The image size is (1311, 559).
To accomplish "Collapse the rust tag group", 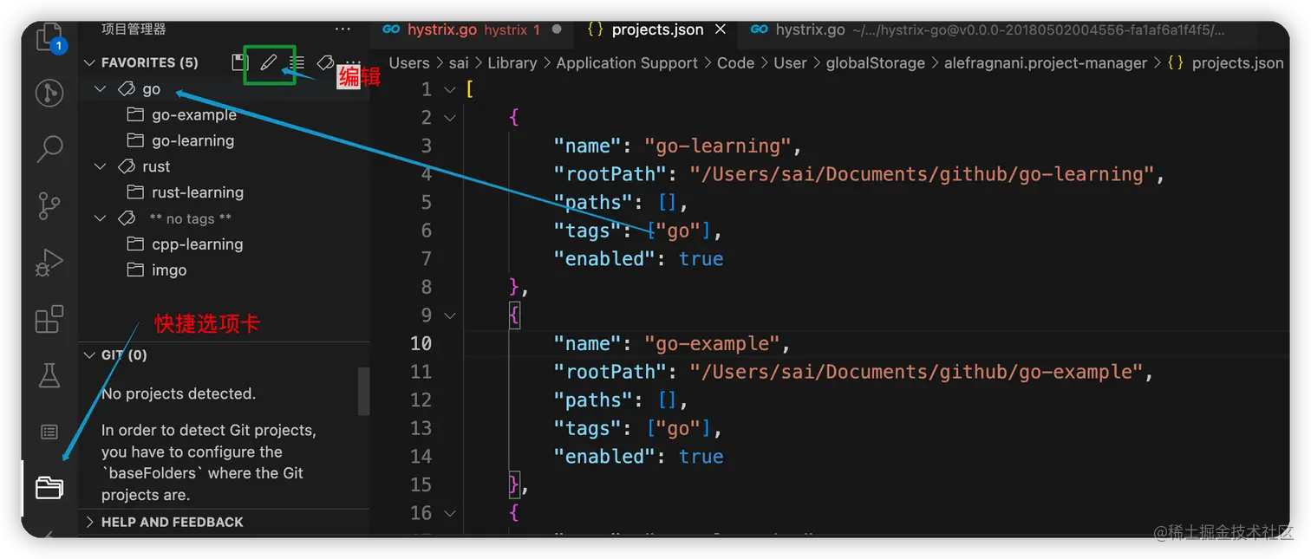I will 101,166.
